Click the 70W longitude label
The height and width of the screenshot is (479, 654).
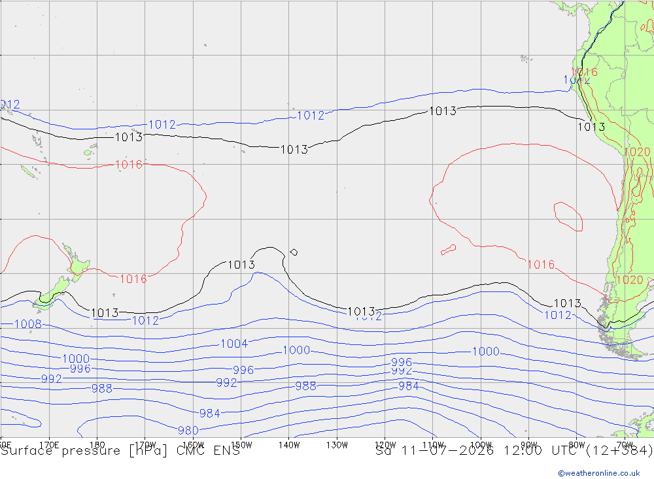(x=625, y=445)
